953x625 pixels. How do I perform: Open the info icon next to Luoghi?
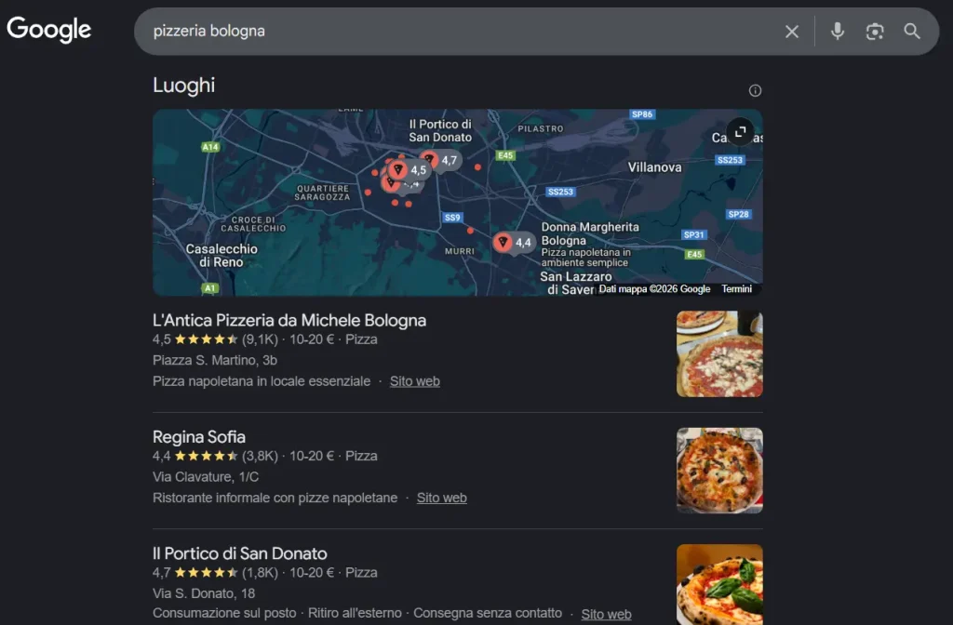click(x=755, y=90)
